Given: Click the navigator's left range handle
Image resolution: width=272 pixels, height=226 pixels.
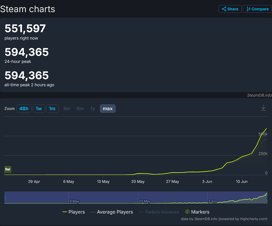Looking at the screenshot, I should coord(5,198).
